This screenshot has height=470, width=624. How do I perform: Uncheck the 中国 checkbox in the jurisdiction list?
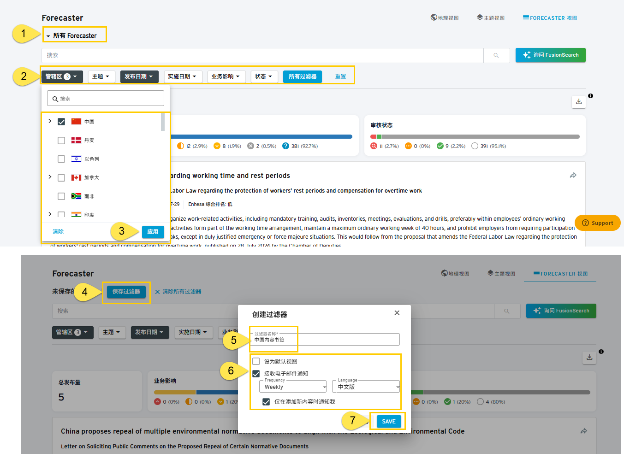61,122
